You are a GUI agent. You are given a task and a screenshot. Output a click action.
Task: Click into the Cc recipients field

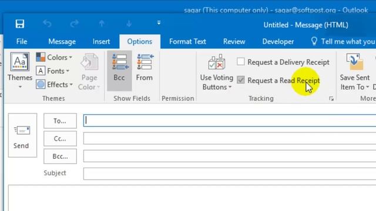pyautogui.click(x=230, y=138)
